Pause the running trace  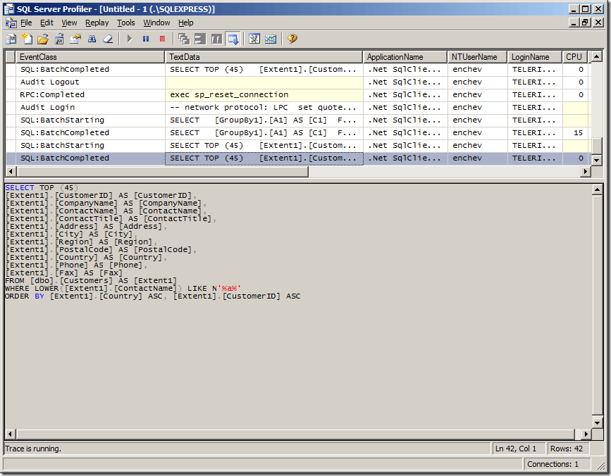146,39
